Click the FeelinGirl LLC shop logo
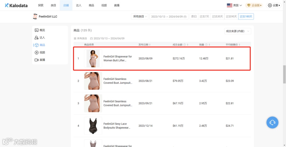The image size is (286, 147). pyautogui.click(x=35, y=17)
